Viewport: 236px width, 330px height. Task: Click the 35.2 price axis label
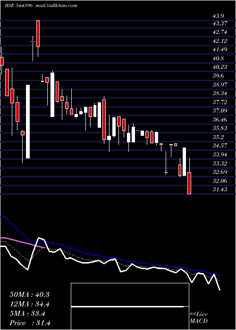click(x=218, y=137)
